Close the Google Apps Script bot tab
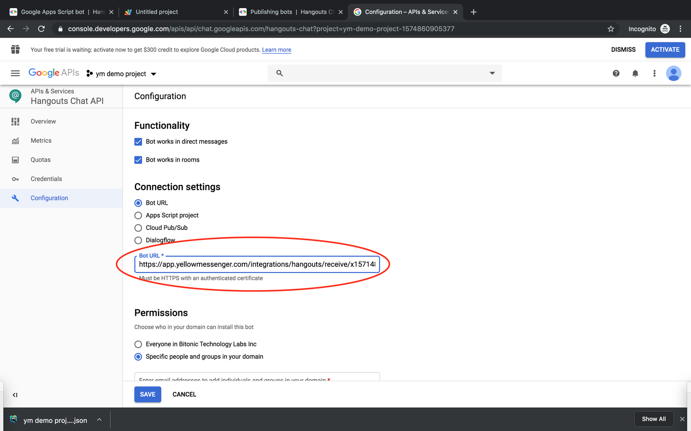Image resolution: width=691 pixels, height=431 pixels. click(x=111, y=12)
